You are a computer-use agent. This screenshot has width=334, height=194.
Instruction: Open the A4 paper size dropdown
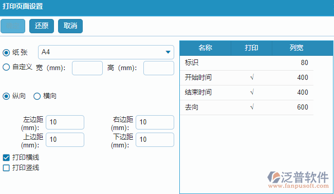pos(106,52)
